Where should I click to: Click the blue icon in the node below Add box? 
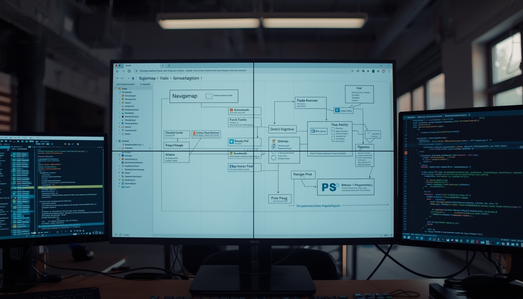tap(337, 111)
